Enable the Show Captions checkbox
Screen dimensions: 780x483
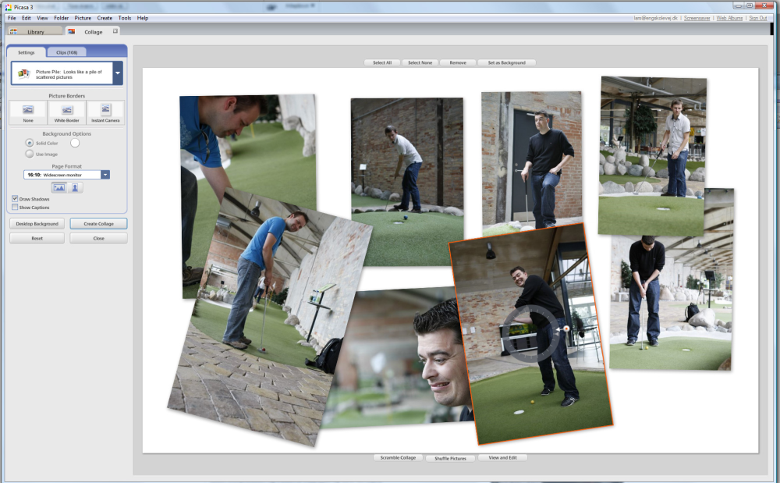pos(16,208)
